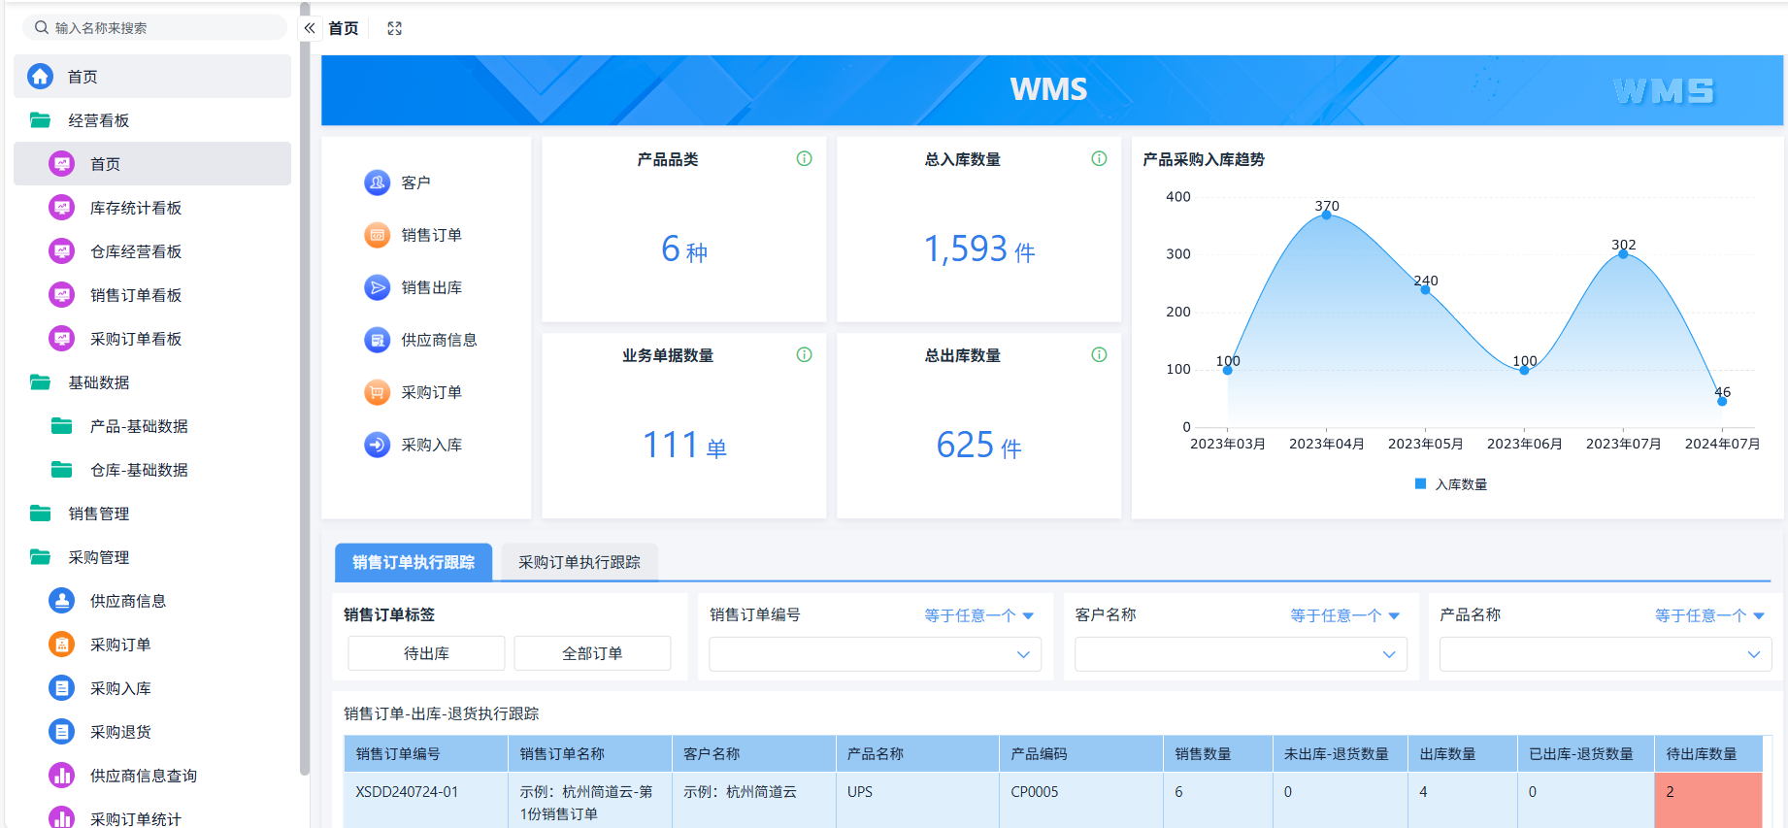The height and width of the screenshot is (828, 1788).
Task: Select the 全部订单 order tag filter
Action: [x=592, y=653]
